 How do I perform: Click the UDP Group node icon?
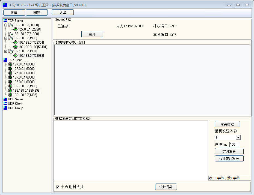click(5, 108)
